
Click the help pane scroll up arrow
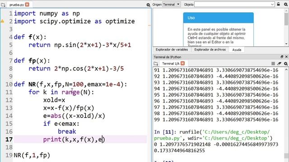286,11
